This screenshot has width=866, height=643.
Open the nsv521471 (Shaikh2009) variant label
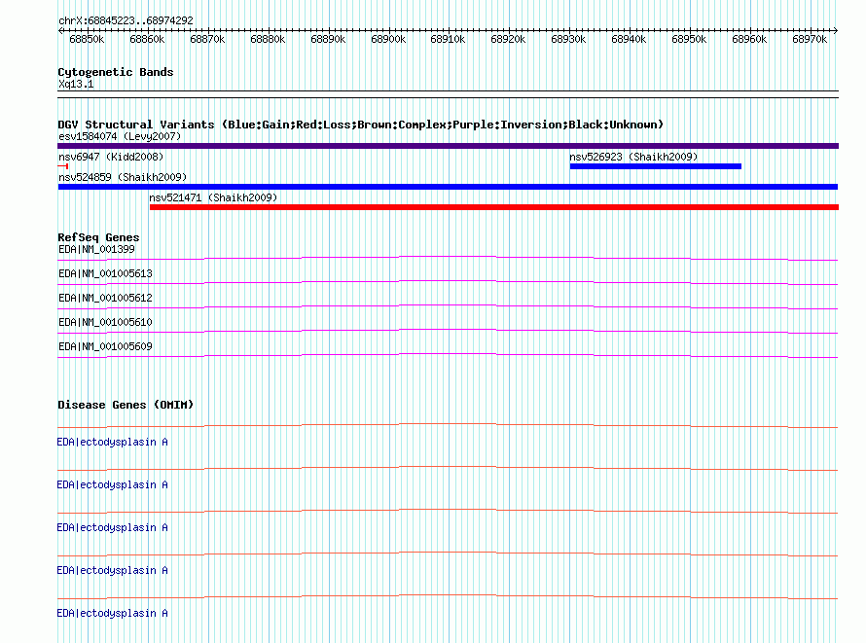coord(213,197)
